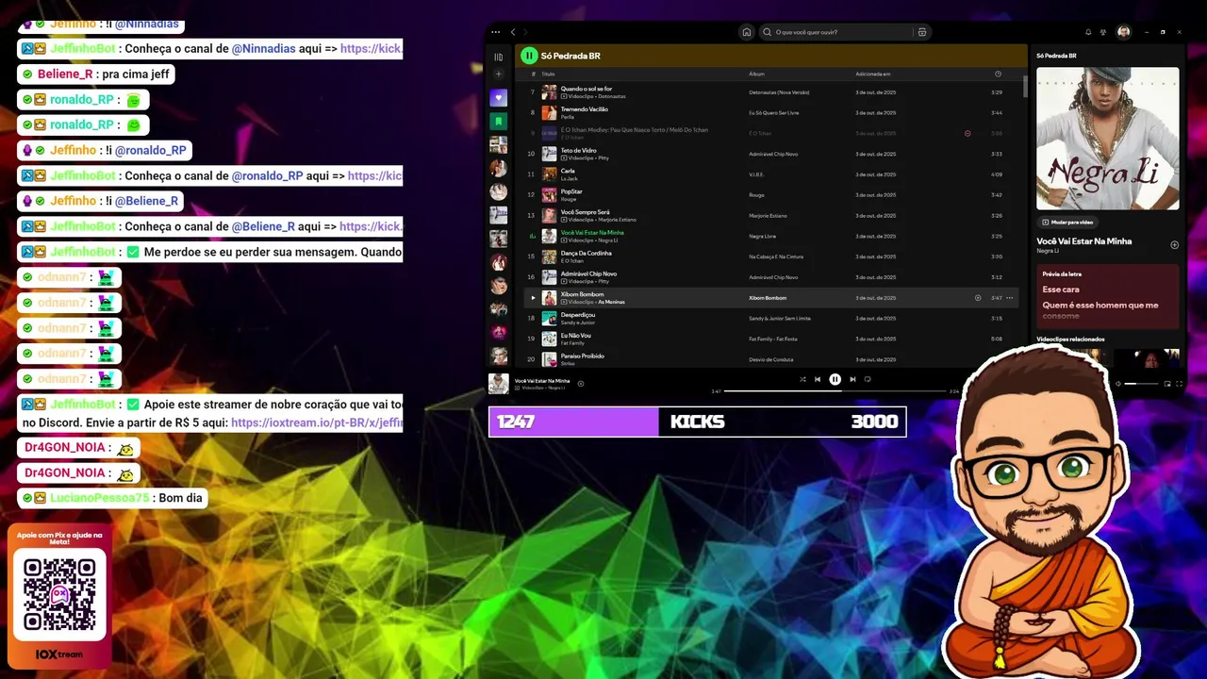1207x679 pixels.
Task: Seek on the song progress bar
Action: coord(835,390)
